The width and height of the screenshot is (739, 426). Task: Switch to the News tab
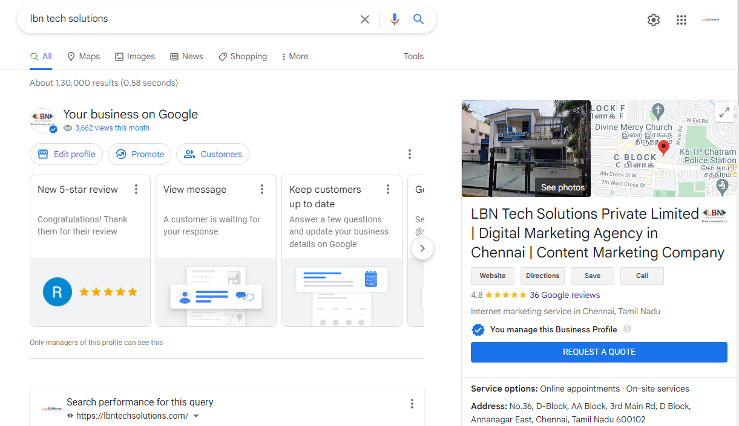[186, 56]
